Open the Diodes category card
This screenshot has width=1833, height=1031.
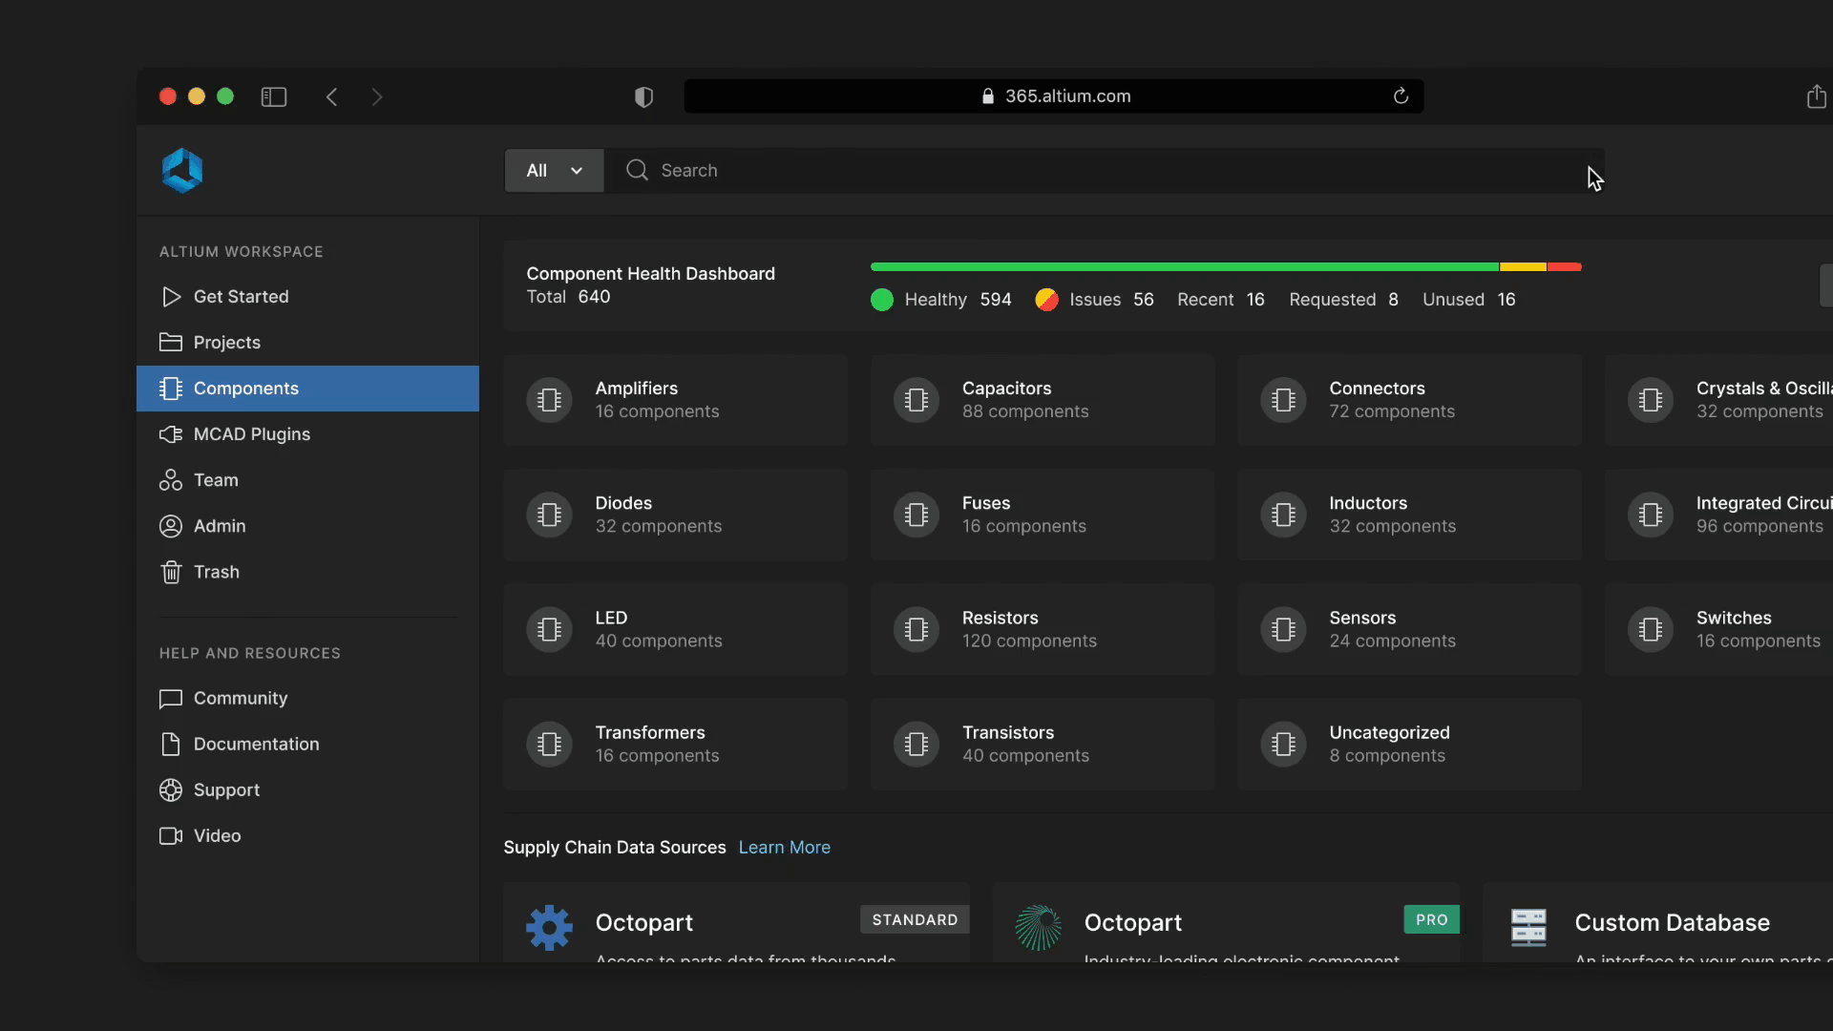[675, 515]
